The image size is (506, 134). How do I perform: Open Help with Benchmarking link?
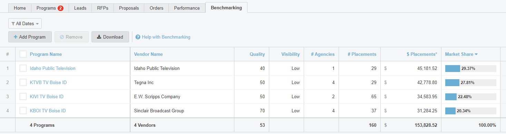coord(166,37)
